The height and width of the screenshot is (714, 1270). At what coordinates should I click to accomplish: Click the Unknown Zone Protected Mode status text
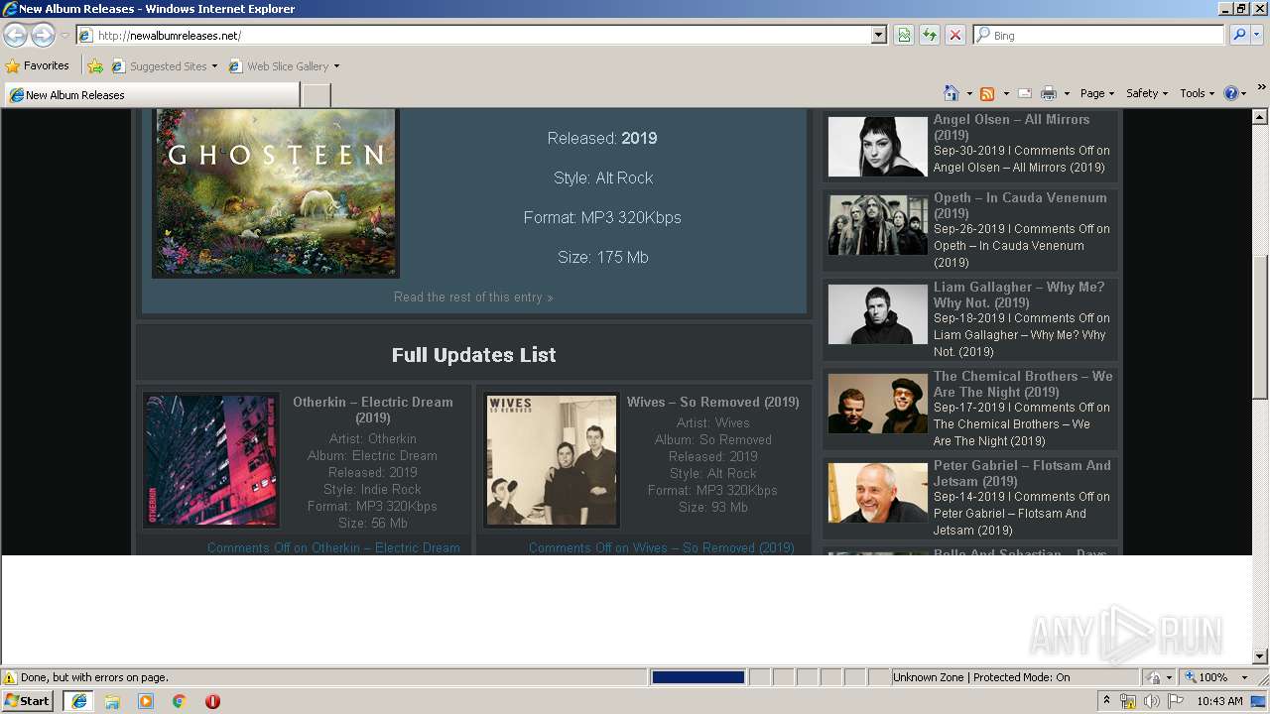click(981, 677)
